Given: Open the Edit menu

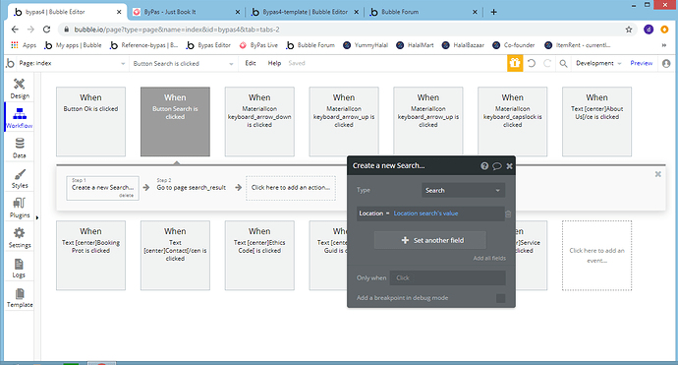Looking at the screenshot, I should (251, 63).
